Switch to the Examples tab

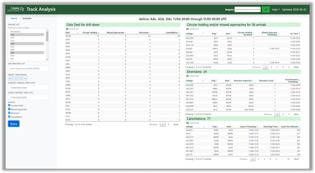(27, 18)
